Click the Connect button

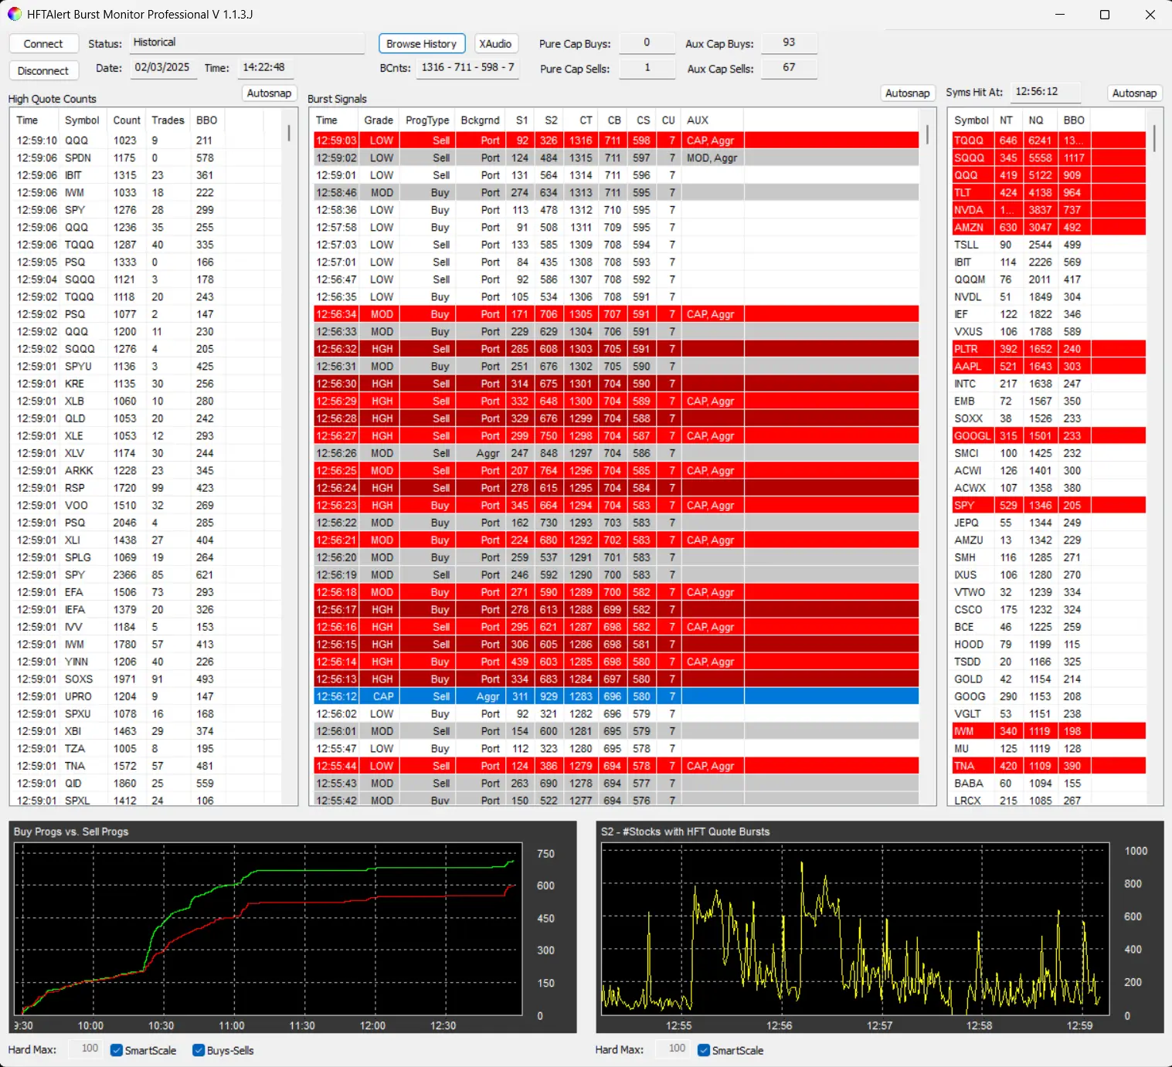click(x=43, y=44)
